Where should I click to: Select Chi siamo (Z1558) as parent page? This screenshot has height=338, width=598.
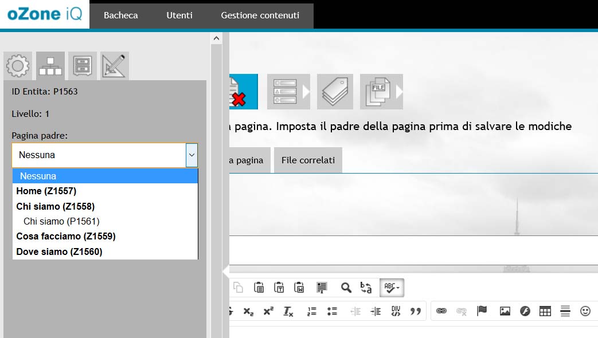point(55,206)
